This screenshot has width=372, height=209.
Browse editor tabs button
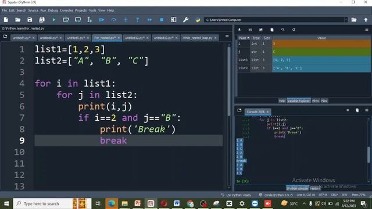point(5,37)
